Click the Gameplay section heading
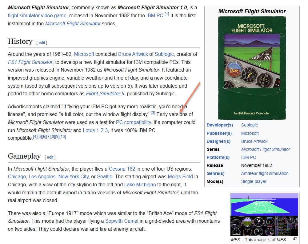The height and width of the screenshot is (244, 308). (24, 156)
